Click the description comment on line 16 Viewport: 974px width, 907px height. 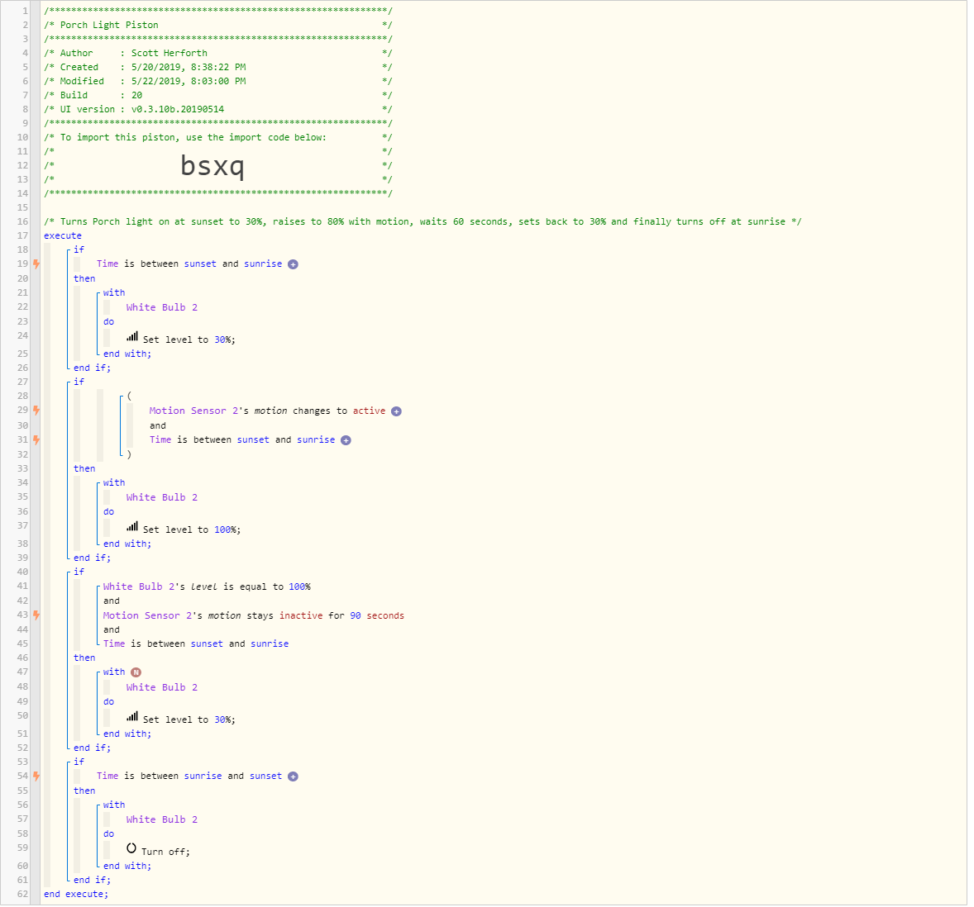[423, 222]
